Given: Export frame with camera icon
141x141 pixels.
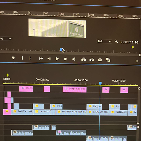Looking at the screenshot, I should (100, 60).
